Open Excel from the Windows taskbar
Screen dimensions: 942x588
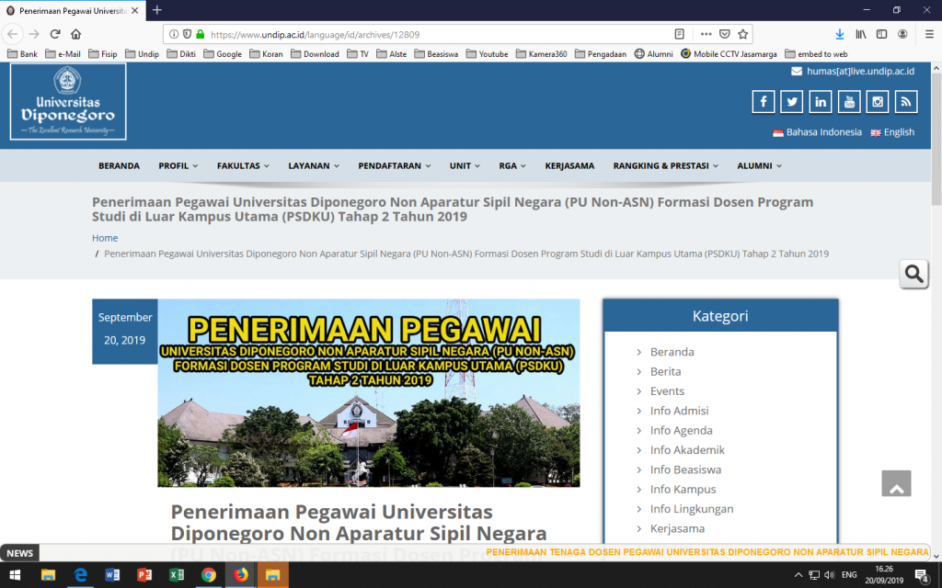[176, 575]
